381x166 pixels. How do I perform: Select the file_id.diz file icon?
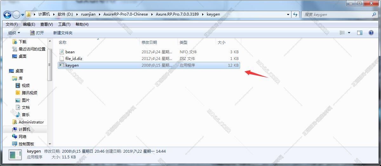pyautogui.click(x=62, y=58)
